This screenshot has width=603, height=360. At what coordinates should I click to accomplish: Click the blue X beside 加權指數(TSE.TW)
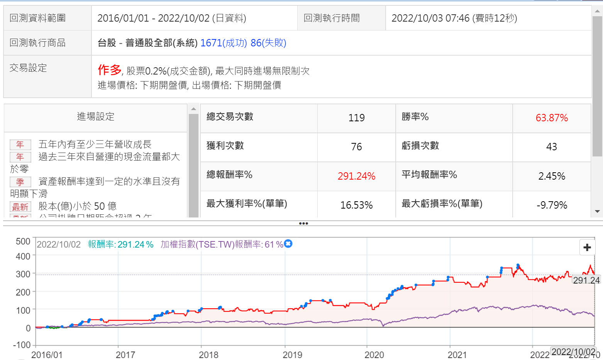(x=288, y=244)
